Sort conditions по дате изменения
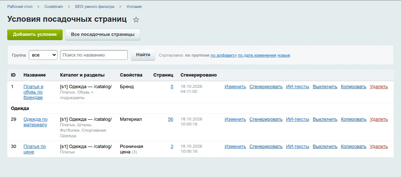Screen dimensions: 401x177 tap(257, 55)
